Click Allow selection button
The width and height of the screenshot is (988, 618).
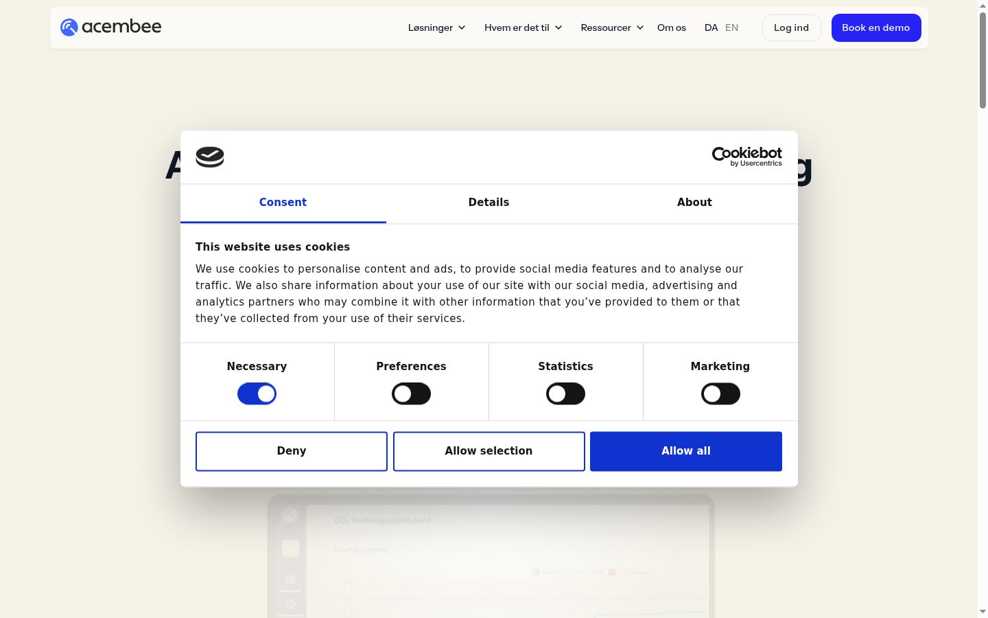click(x=489, y=451)
